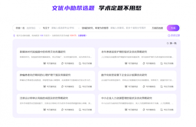The image size is (196, 127).
Task: Expand the 专业/学科 dropdown chevron
Action: tap(79, 28)
